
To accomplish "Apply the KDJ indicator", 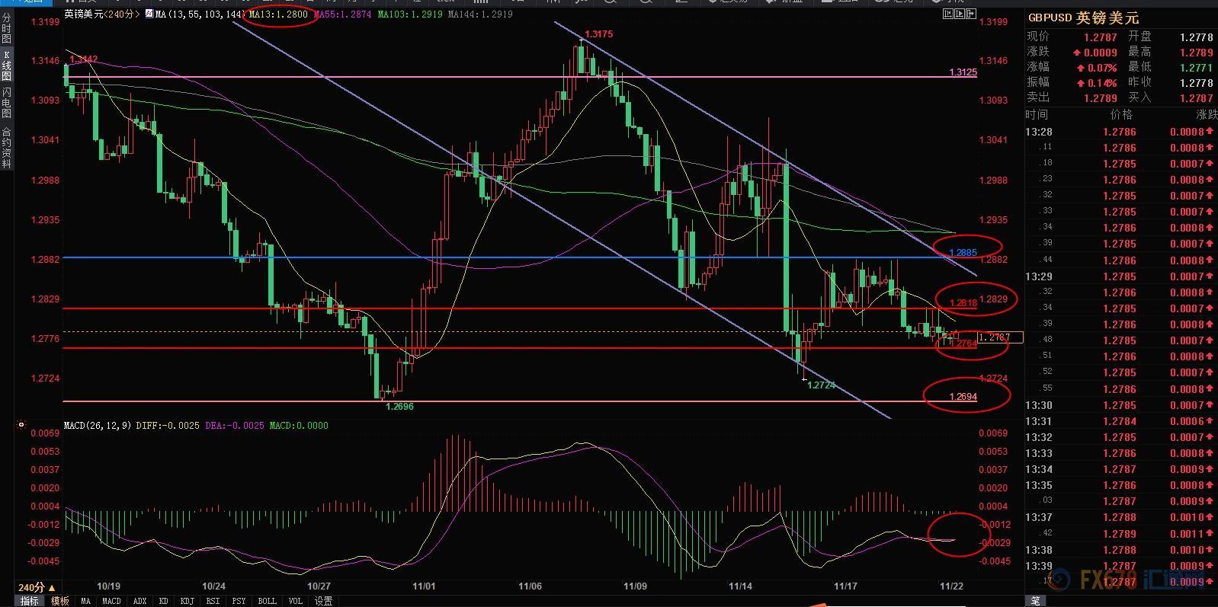I will [187, 601].
